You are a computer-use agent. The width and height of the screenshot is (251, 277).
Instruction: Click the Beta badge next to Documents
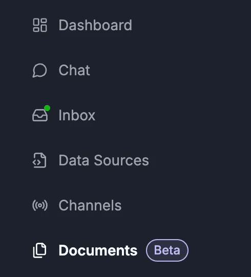(167, 250)
